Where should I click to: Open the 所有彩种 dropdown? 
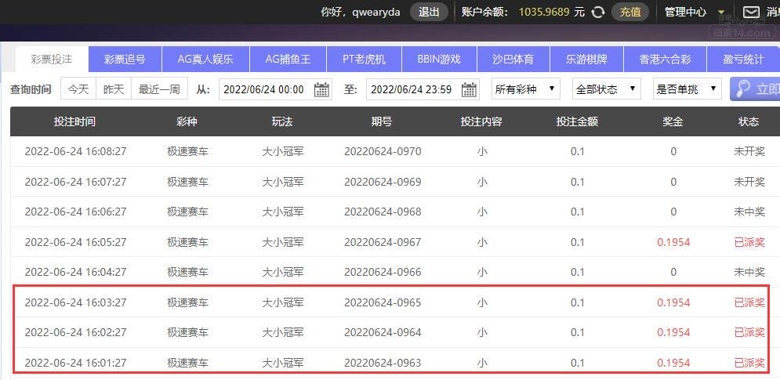(525, 89)
